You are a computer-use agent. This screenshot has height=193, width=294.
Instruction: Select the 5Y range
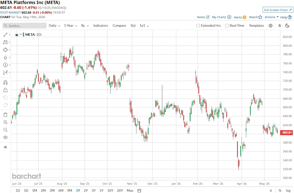(x=101, y=191)
